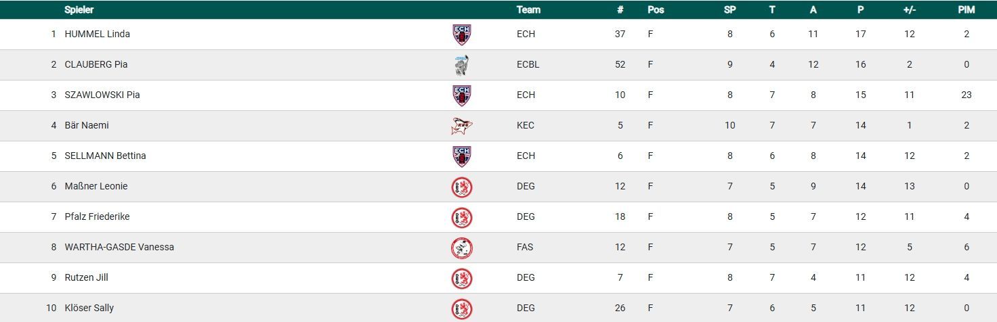Click the ECBL team logo beside CLAUBERG Pia
Image resolution: width=997 pixels, height=322 pixels.
click(462, 65)
